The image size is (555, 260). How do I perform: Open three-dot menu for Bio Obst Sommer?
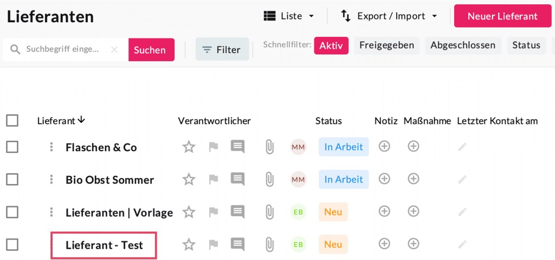51,179
